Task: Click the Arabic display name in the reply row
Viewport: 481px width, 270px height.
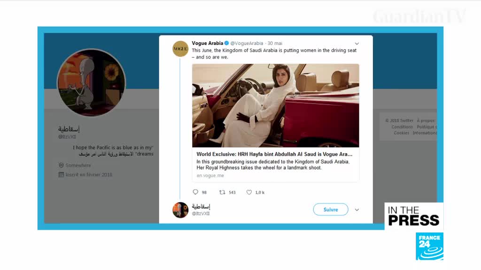Action: click(x=201, y=207)
